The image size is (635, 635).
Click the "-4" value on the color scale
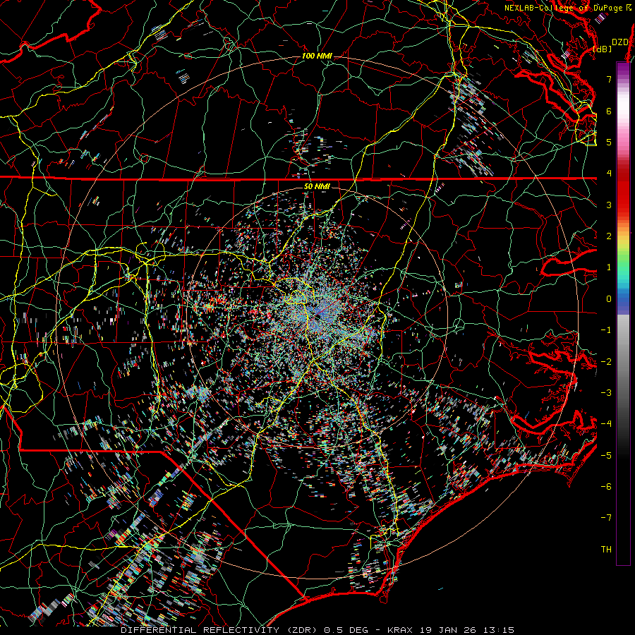[606, 424]
